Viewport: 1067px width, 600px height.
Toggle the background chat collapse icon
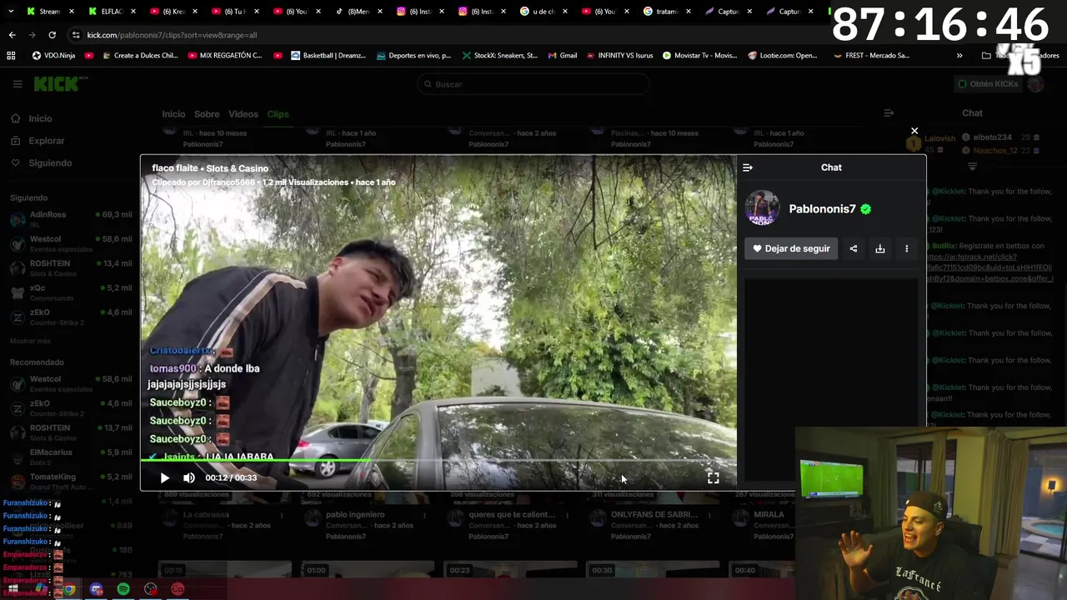tap(889, 113)
